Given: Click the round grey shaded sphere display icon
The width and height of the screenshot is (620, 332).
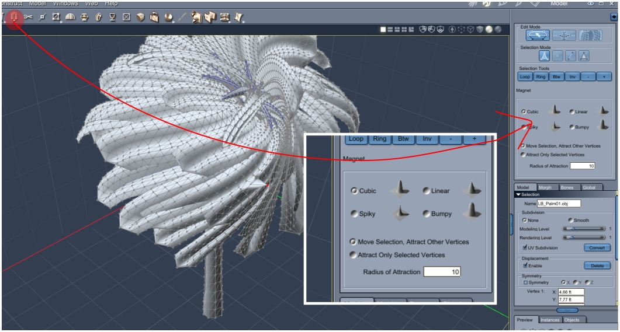Looking at the screenshot, I should pos(498,29).
